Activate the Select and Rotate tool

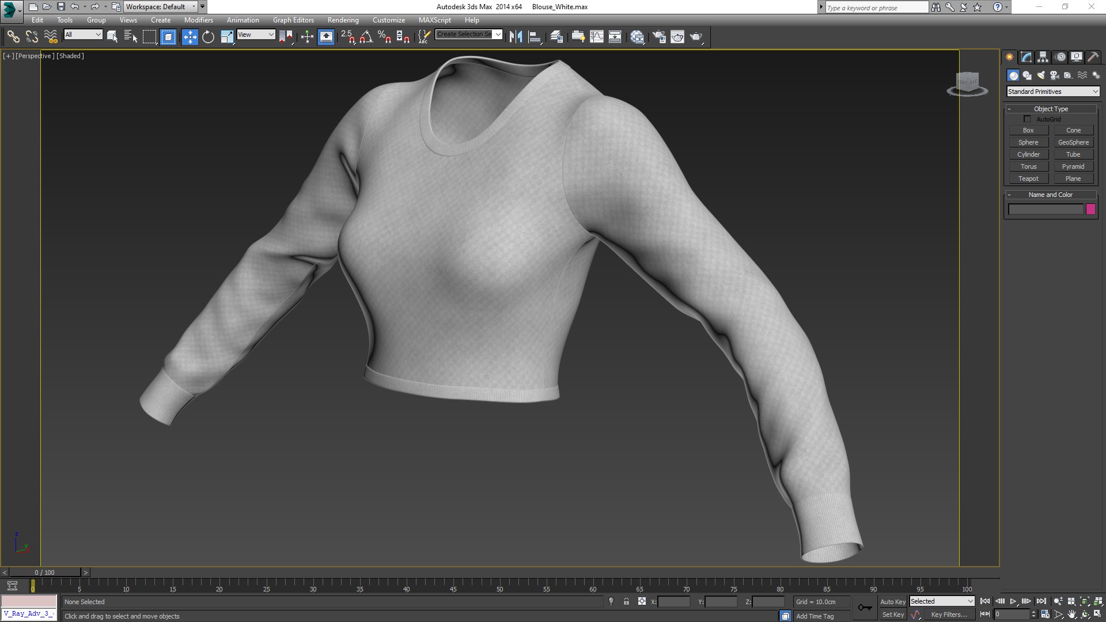(208, 37)
